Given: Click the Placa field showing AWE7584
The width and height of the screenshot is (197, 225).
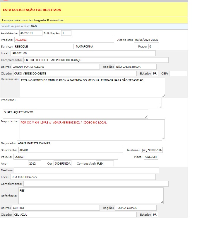Looking at the screenshot, I should click(x=151, y=157).
